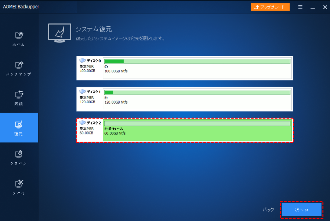Open the hamburger menu in title bar
The width and height of the screenshot is (330, 221).
[300, 7]
